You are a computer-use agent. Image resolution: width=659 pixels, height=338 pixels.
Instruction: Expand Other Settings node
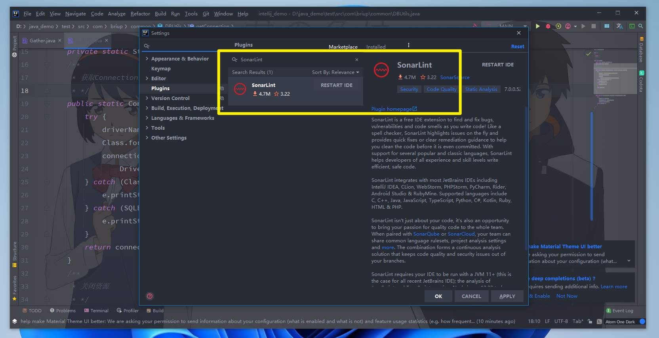tap(147, 138)
